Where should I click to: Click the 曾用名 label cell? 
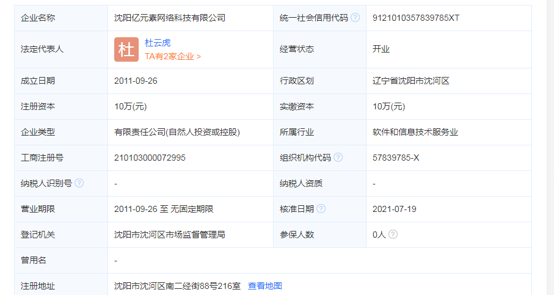click(x=61, y=260)
